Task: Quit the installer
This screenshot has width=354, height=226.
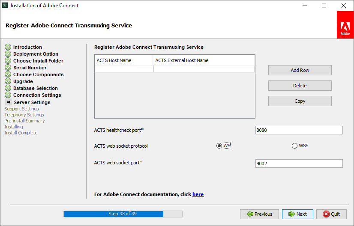Action: [331, 214]
